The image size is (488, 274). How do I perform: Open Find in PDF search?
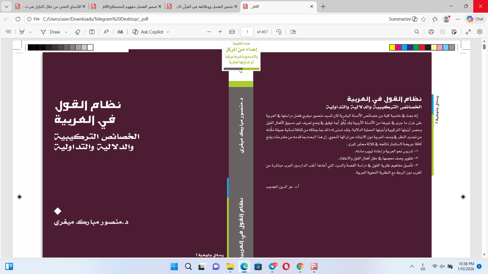click(x=417, y=32)
